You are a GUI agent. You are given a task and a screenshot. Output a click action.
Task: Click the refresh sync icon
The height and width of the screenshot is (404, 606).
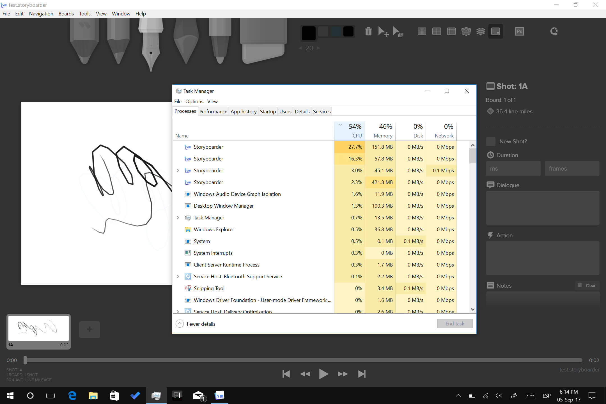pos(554,31)
